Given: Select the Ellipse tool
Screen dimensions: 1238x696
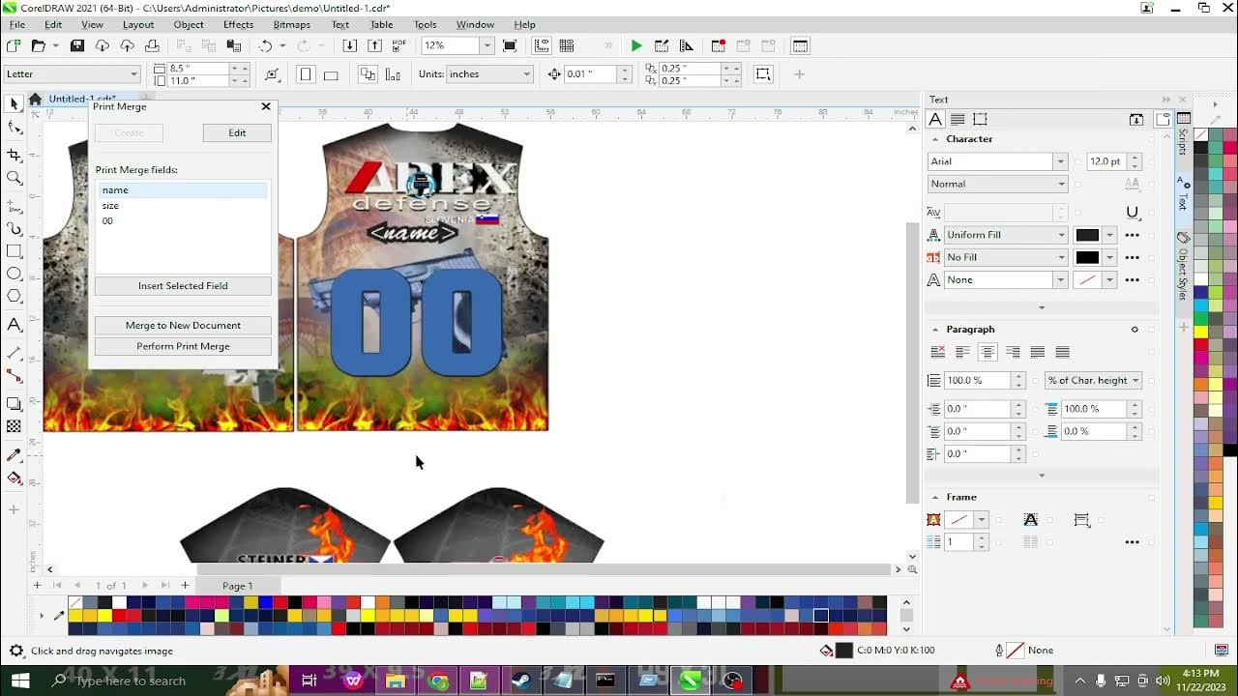Looking at the screenshot, I should tap(14, 274).
